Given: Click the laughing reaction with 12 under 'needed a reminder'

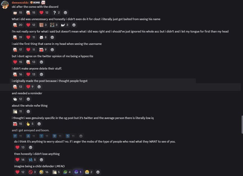Looking at the screenshot, I should pyautogui.click(x=17, y=99).
